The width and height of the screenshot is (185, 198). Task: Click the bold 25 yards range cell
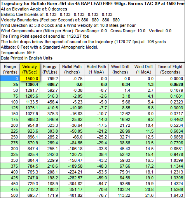coord(10,84)
